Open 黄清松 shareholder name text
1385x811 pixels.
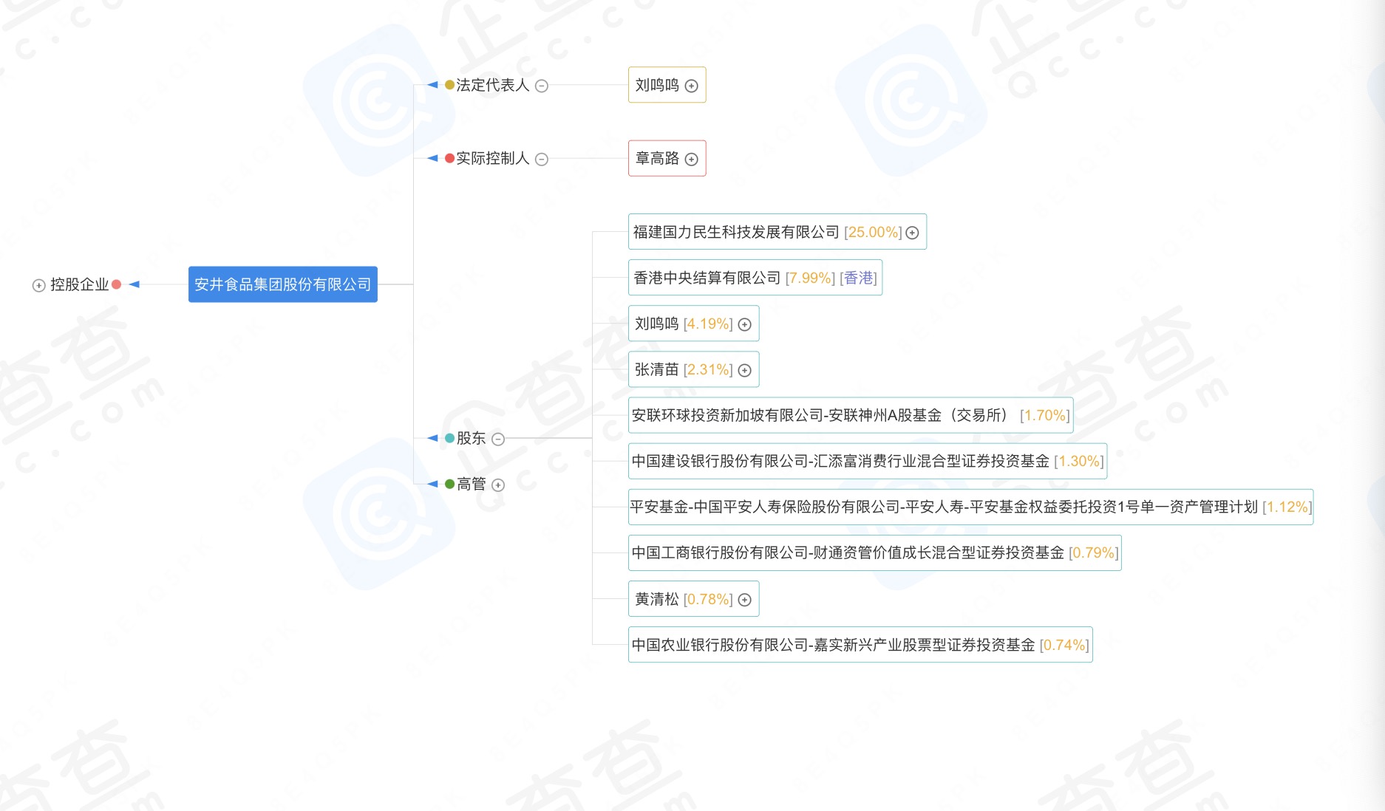coord(656,599)
